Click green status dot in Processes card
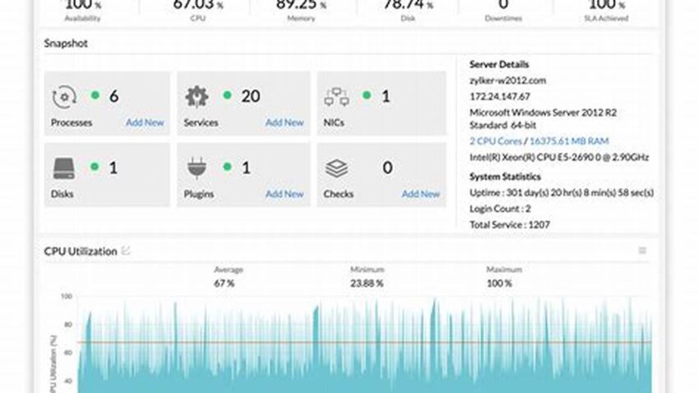 (x=95, y=95)
